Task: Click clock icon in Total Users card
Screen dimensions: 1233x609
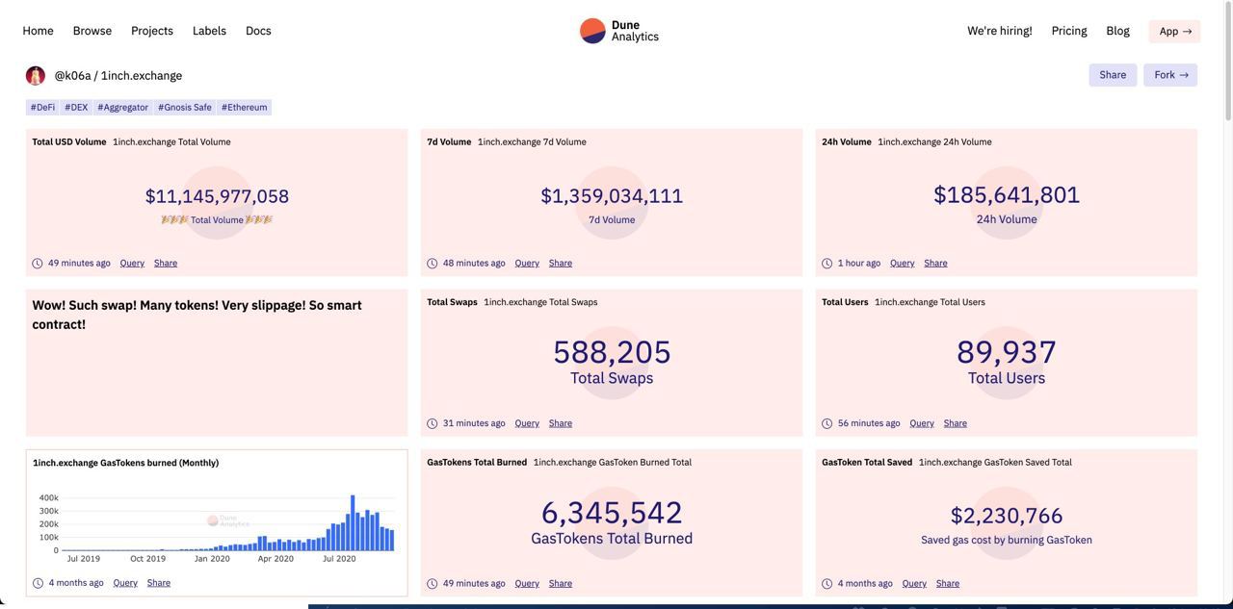Action: [827, 423]
